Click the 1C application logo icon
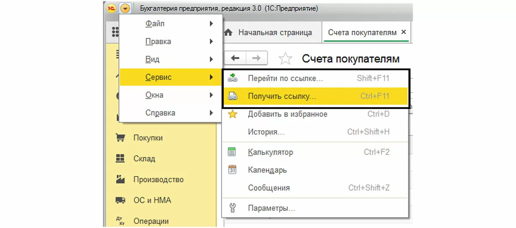The image size is (516, 228). 111,8
